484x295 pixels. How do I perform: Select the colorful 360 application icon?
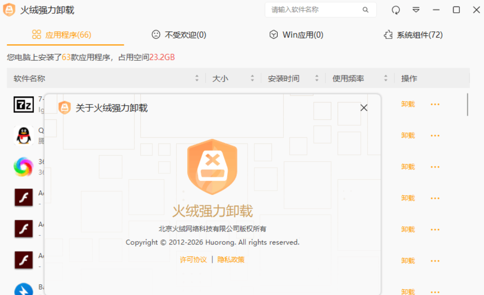24,167
